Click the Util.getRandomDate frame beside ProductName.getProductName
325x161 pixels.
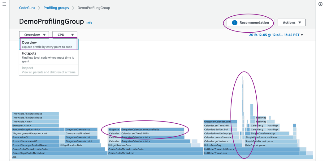pos(80,145)
